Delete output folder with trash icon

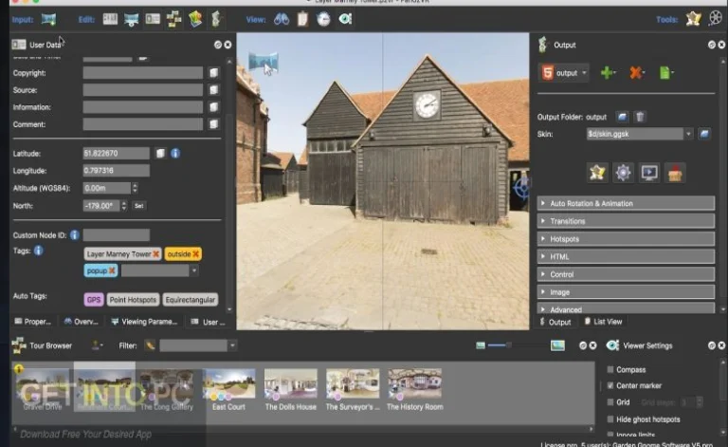[640, 117]
